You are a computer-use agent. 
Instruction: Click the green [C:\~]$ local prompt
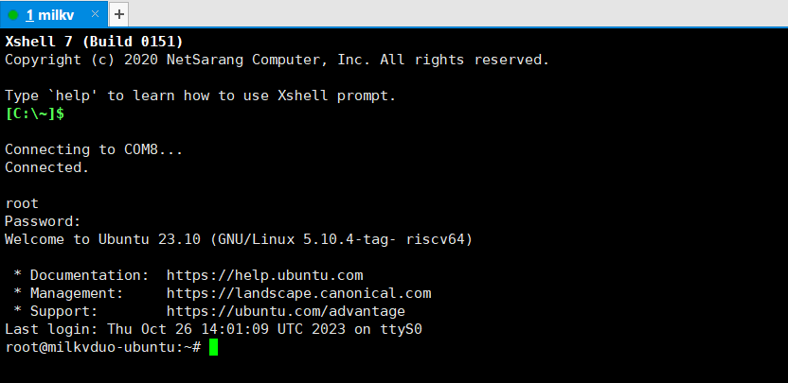[35, 113]
